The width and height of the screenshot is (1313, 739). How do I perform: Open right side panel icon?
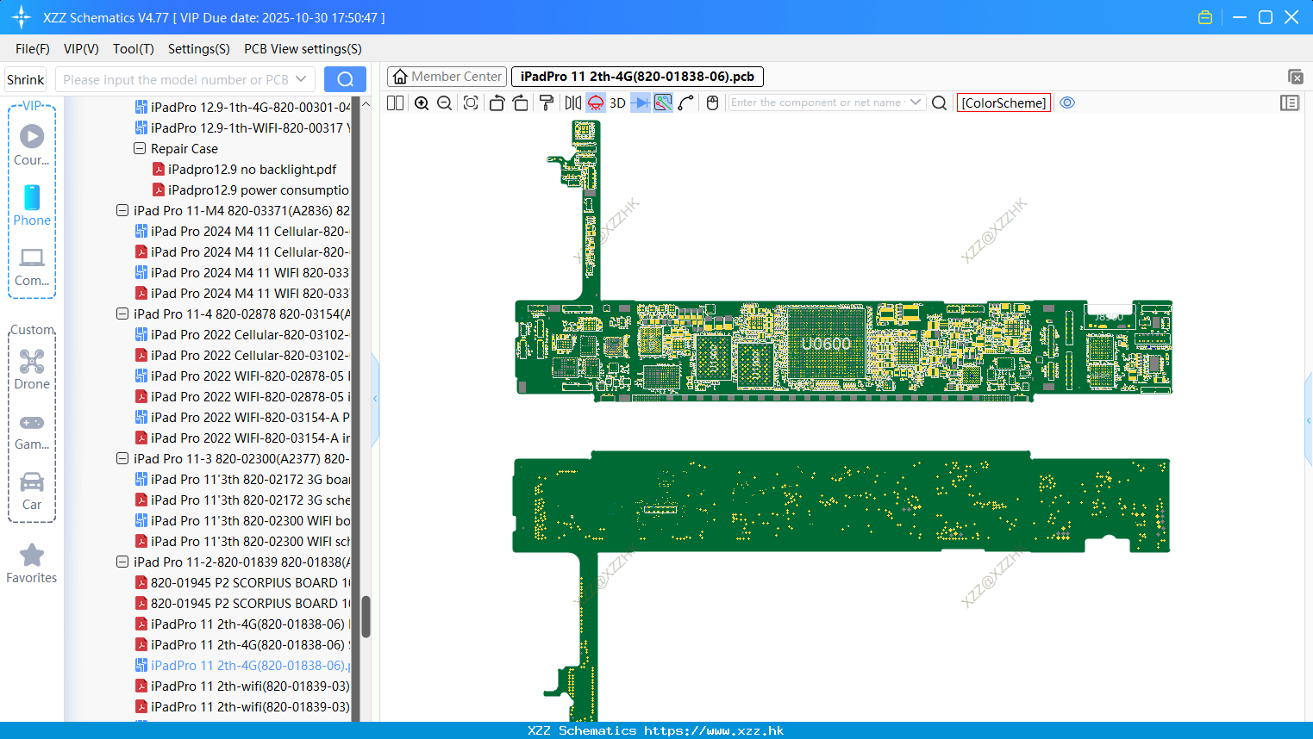coord(1290,102)
